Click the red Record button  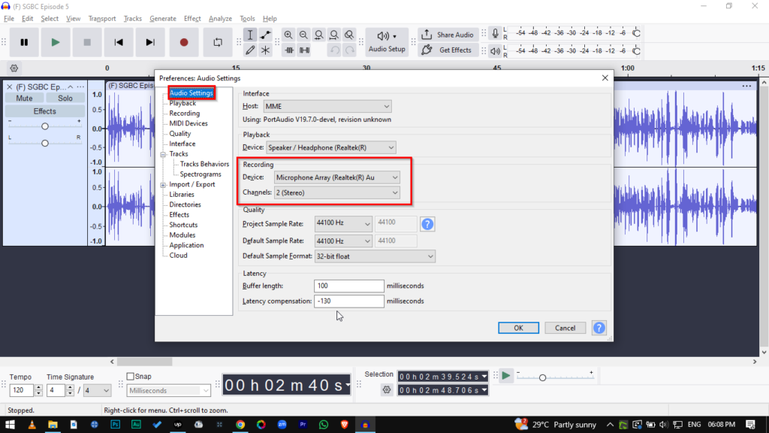tap(184, 43)
